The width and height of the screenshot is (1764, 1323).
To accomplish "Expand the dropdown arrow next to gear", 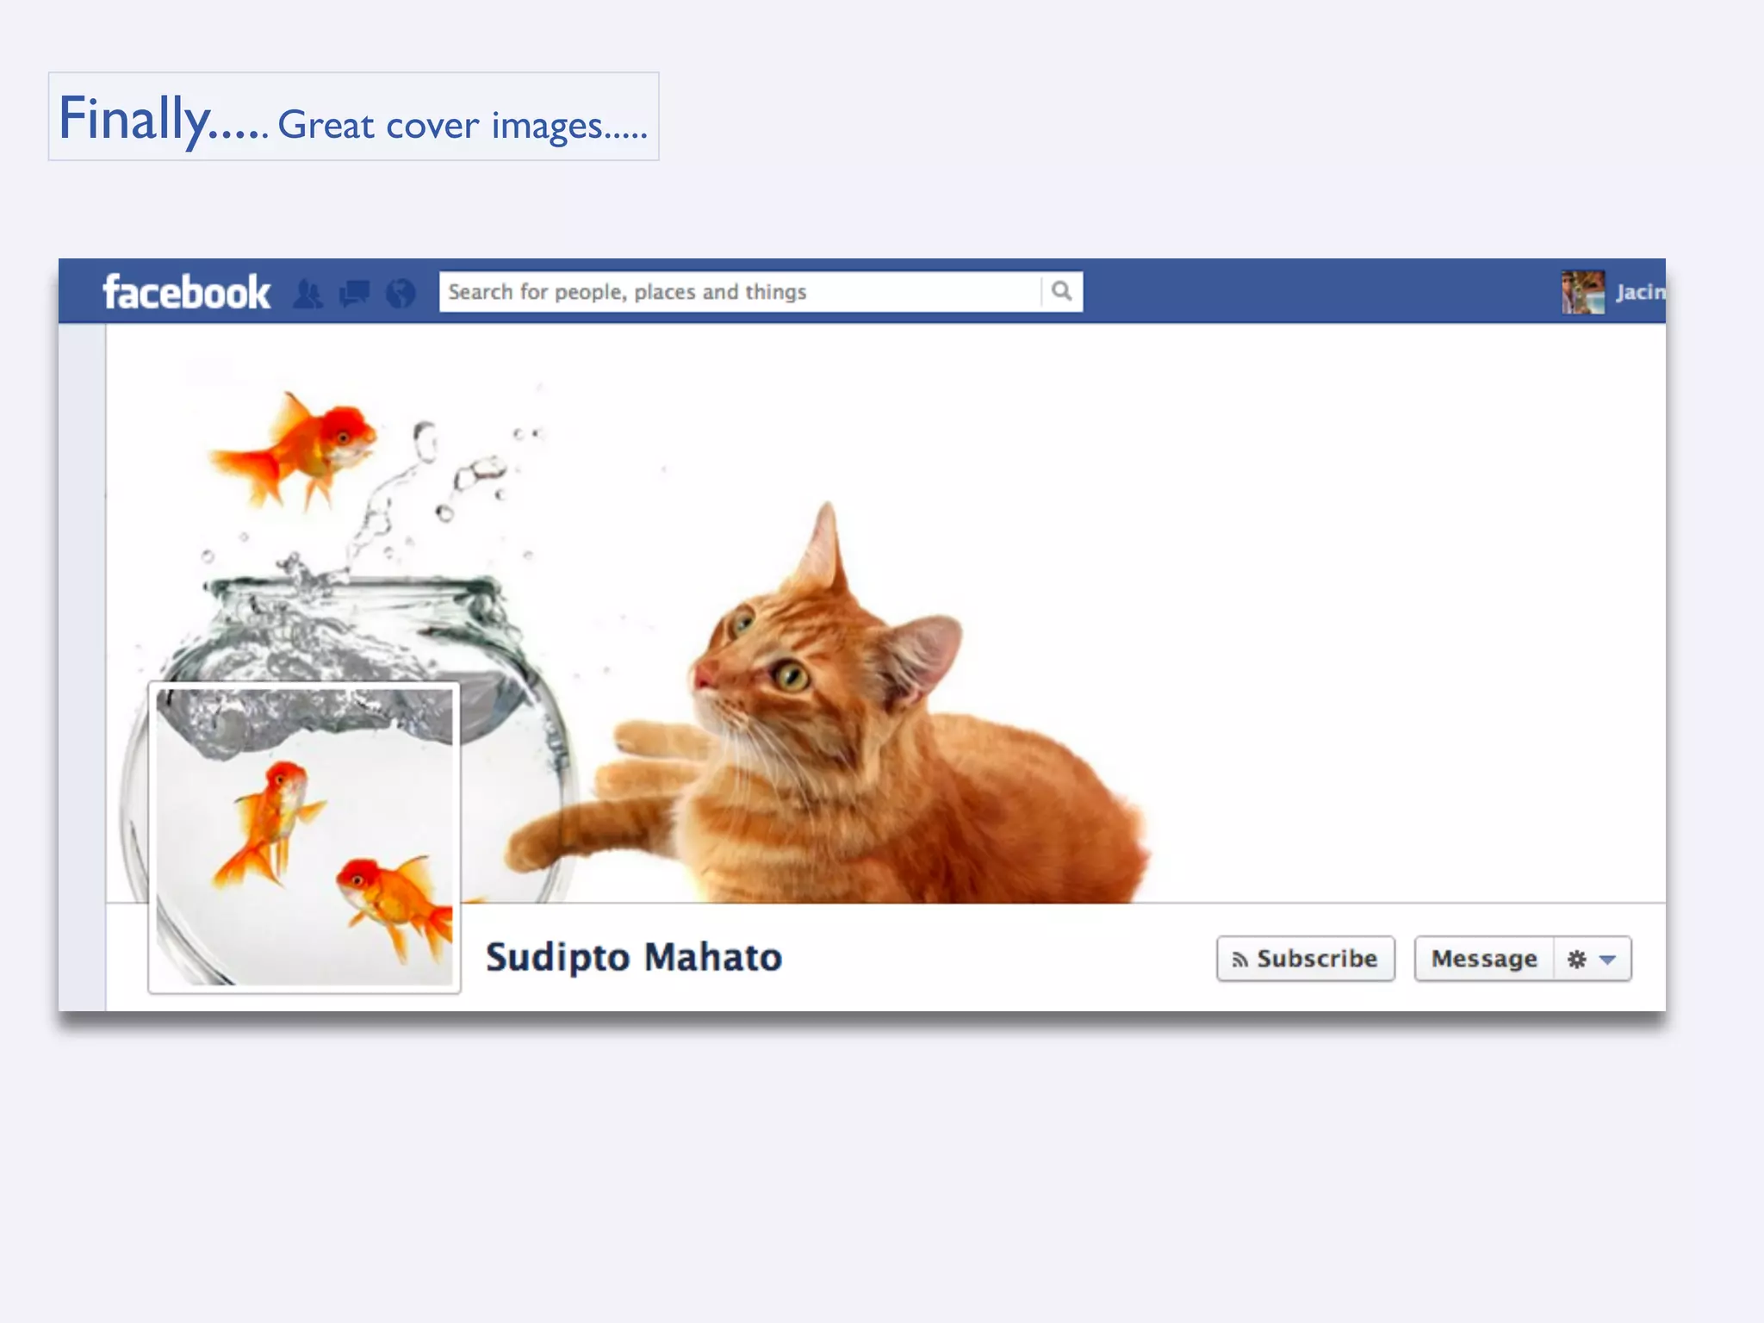I will [x=1607, y=960].
